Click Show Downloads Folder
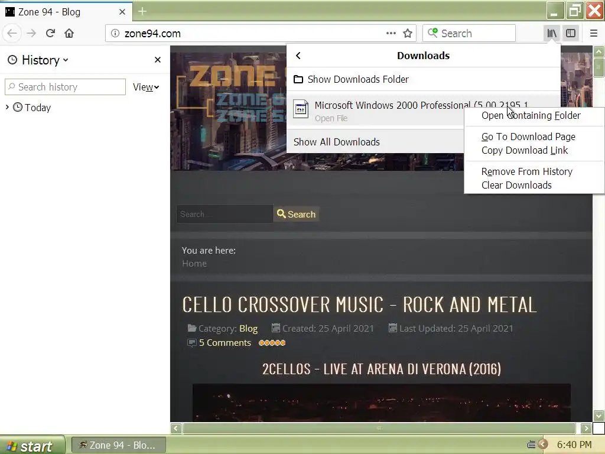Viewport: 605px width, 454px height. 423,79
